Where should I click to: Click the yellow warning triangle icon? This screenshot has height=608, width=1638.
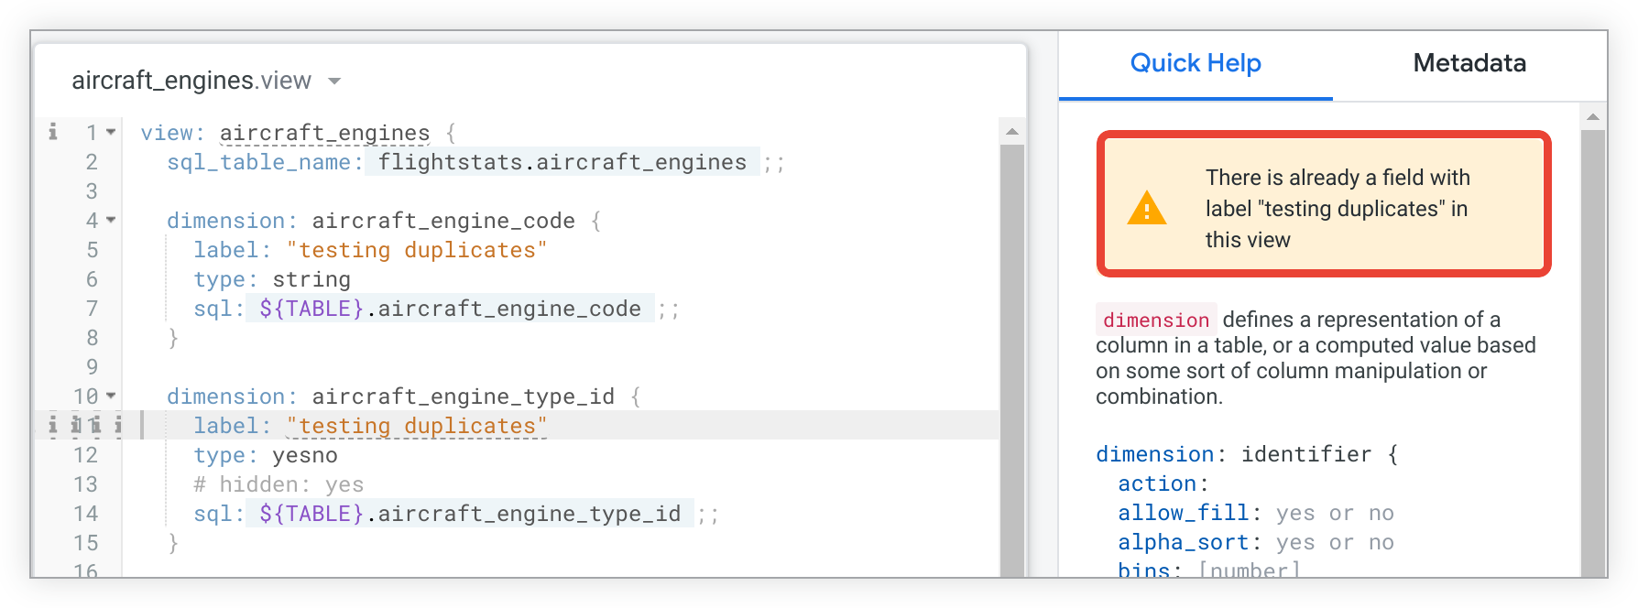(x=1146, y=209)
